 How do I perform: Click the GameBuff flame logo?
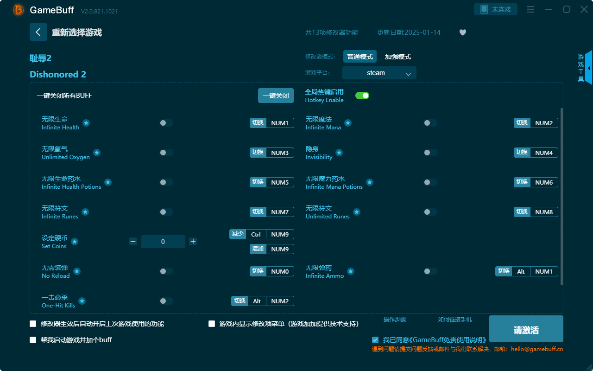[18, 9]
